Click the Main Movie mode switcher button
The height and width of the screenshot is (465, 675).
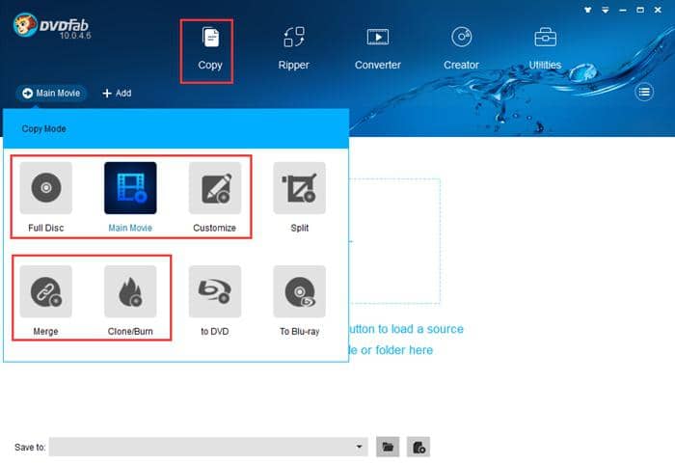(x=51, y=93)
